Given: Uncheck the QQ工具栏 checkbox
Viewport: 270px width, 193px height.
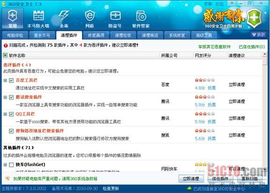Looking at the screenshot, I should pyautogui.click(x=11, y=114).
